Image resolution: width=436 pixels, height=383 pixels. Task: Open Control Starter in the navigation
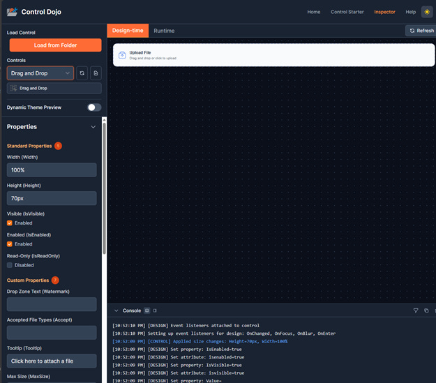click(x=347, y=12)
